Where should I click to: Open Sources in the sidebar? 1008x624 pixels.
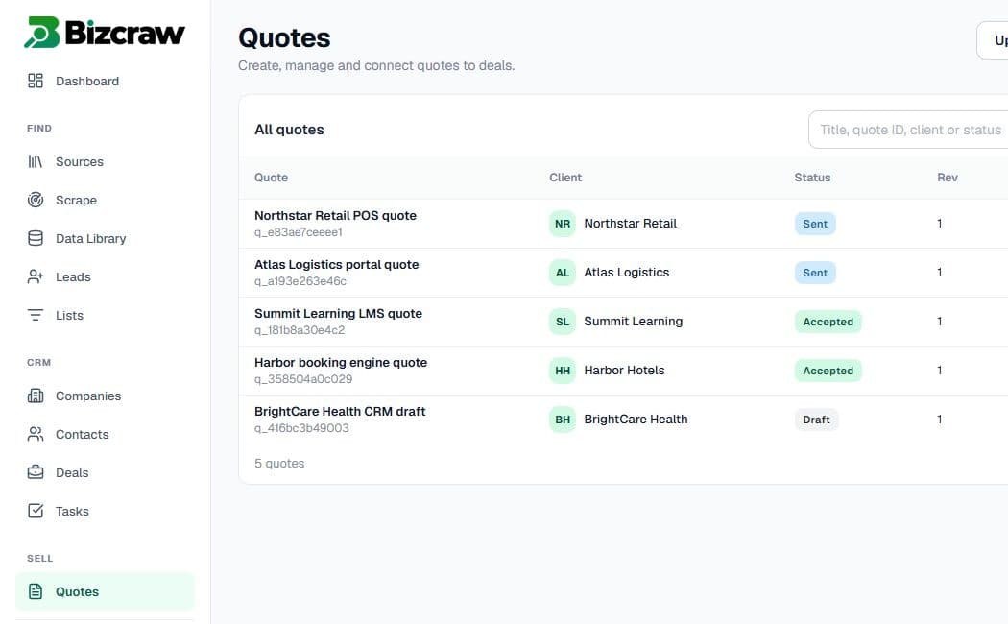(x=105, y=161)
